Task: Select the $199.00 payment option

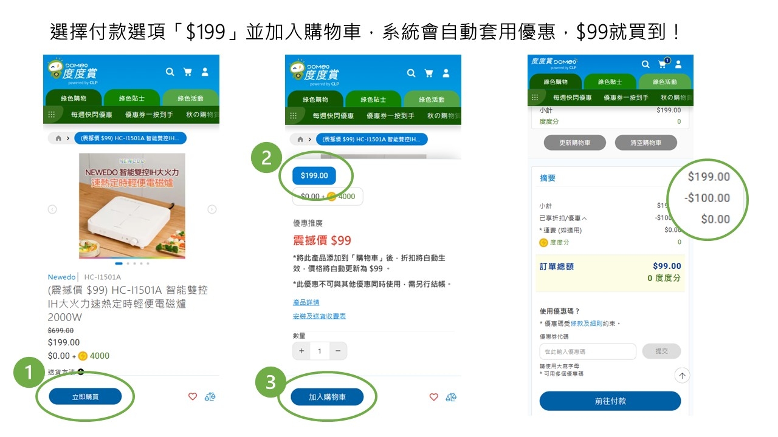Action: 314,175
